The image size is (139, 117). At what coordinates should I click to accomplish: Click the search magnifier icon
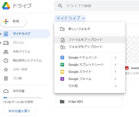[x=60, y=6]
